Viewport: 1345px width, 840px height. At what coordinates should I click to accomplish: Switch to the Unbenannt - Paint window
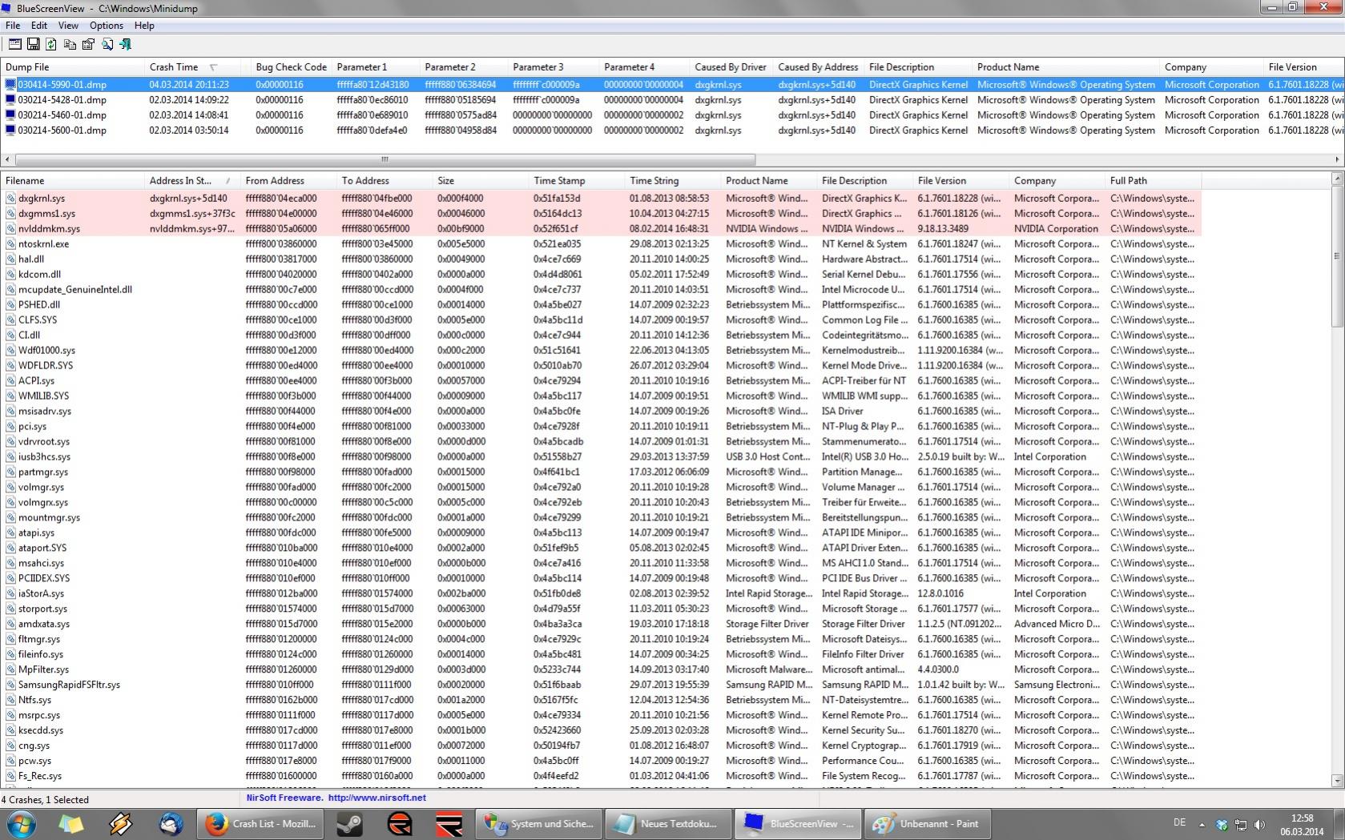point(927,823)
